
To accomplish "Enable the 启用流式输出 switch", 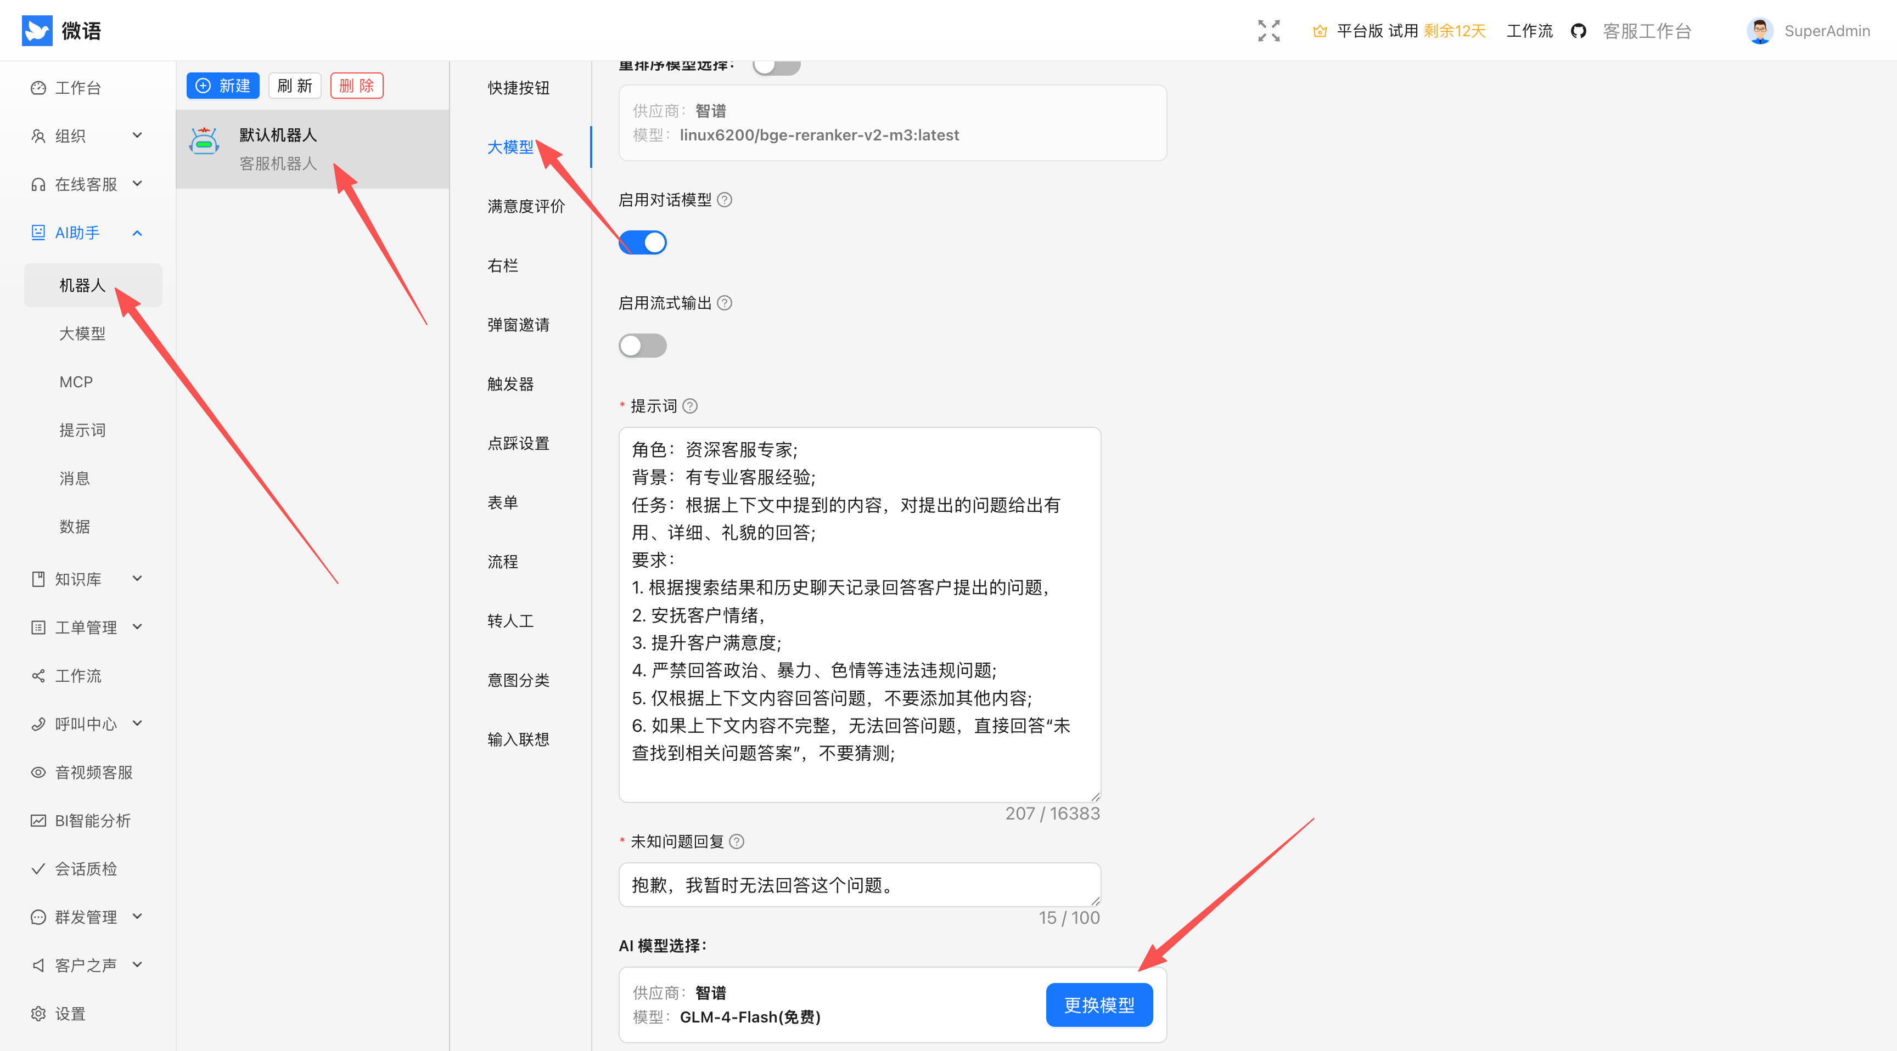I will (642, 345).
